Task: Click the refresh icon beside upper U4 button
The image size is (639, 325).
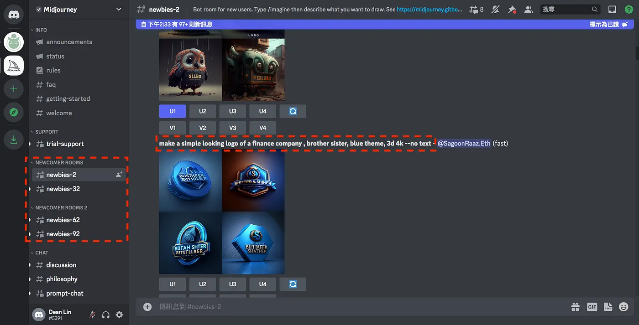Action: pyautogui.click(x=293, y=111)
